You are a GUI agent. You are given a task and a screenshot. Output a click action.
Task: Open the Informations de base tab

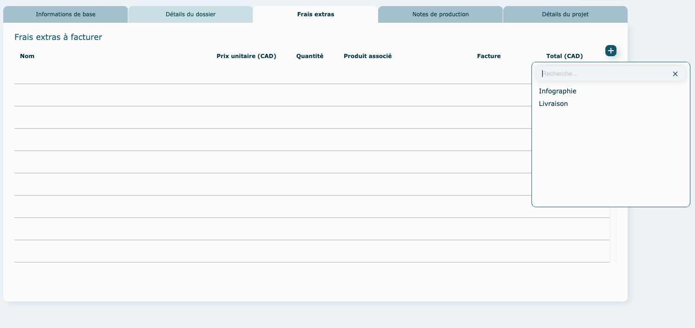pos(66,14)
